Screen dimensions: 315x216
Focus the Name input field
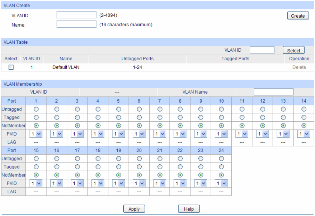pos(76,24)
